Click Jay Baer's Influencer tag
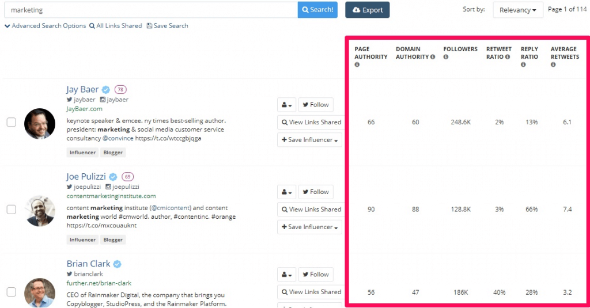Screen dimensions: 590x308 coord(82,153)
